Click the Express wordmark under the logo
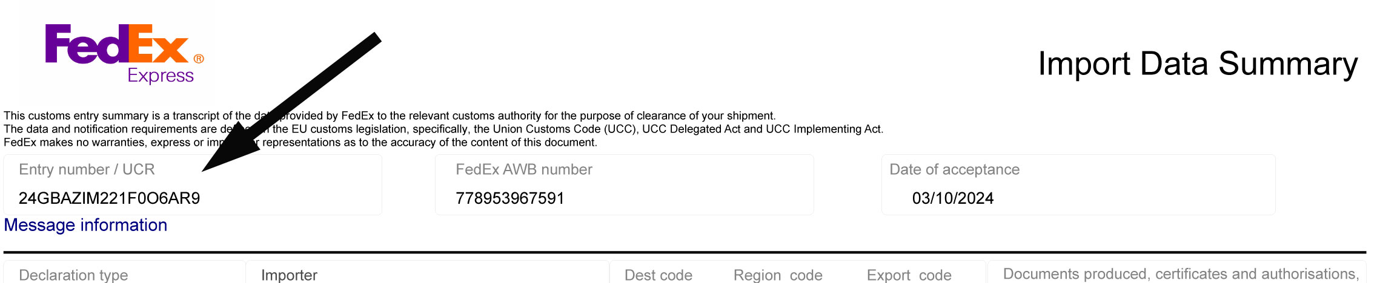This screenshot has width=1400, height=283. coord(161,76)
